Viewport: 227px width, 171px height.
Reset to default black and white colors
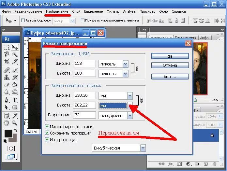(x=5, y=141)
